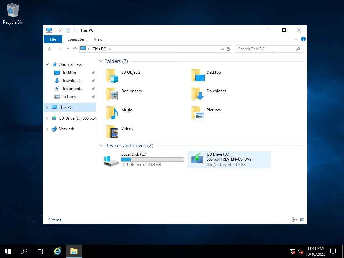Select Network in navigation pane
Viewport: 344px width, 258px height.
66,129
